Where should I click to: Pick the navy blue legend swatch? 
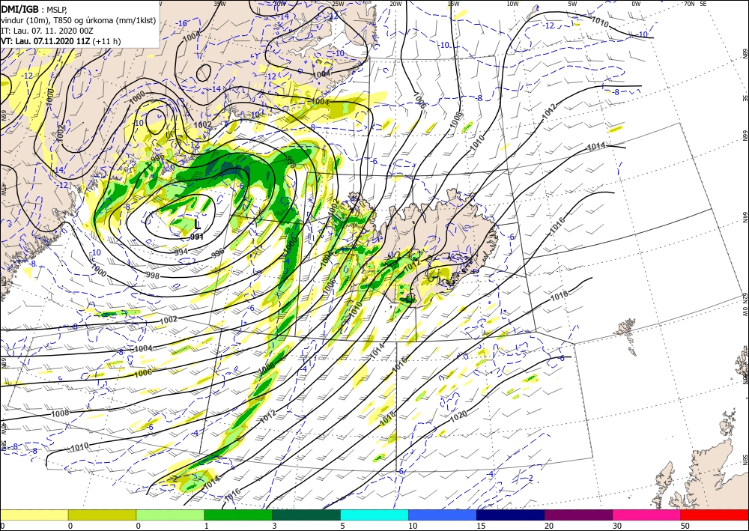[511, 515]
